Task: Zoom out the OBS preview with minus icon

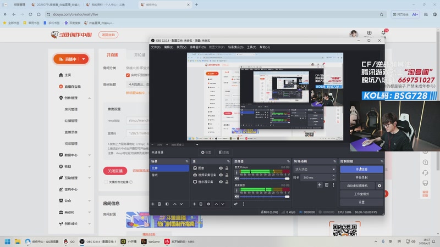Action: pyautogui.click(x=153, y=145)
